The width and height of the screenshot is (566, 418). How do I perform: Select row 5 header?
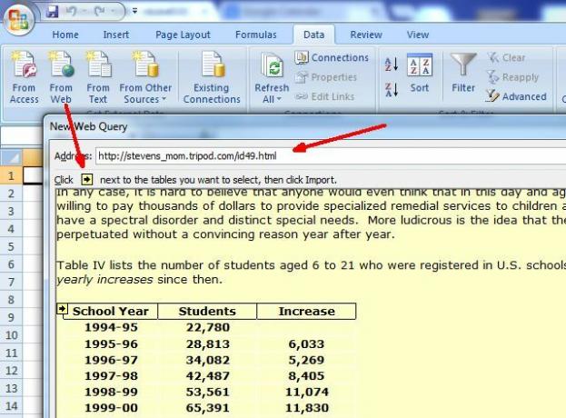[x=11, y=246]
